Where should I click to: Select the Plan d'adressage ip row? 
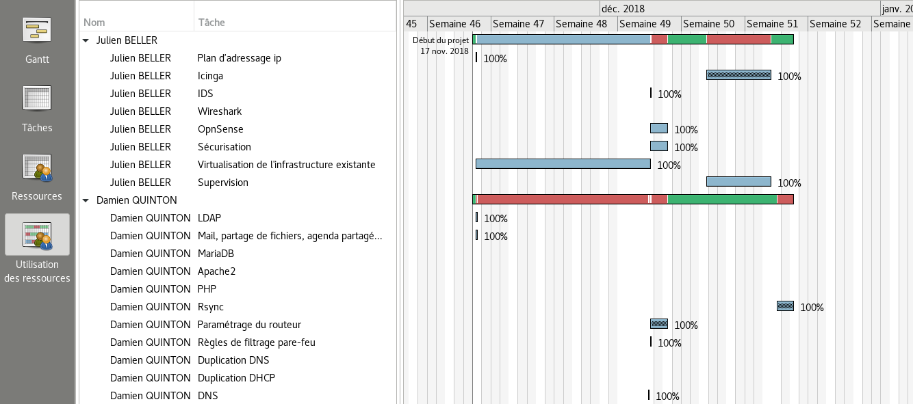[239, 58]
